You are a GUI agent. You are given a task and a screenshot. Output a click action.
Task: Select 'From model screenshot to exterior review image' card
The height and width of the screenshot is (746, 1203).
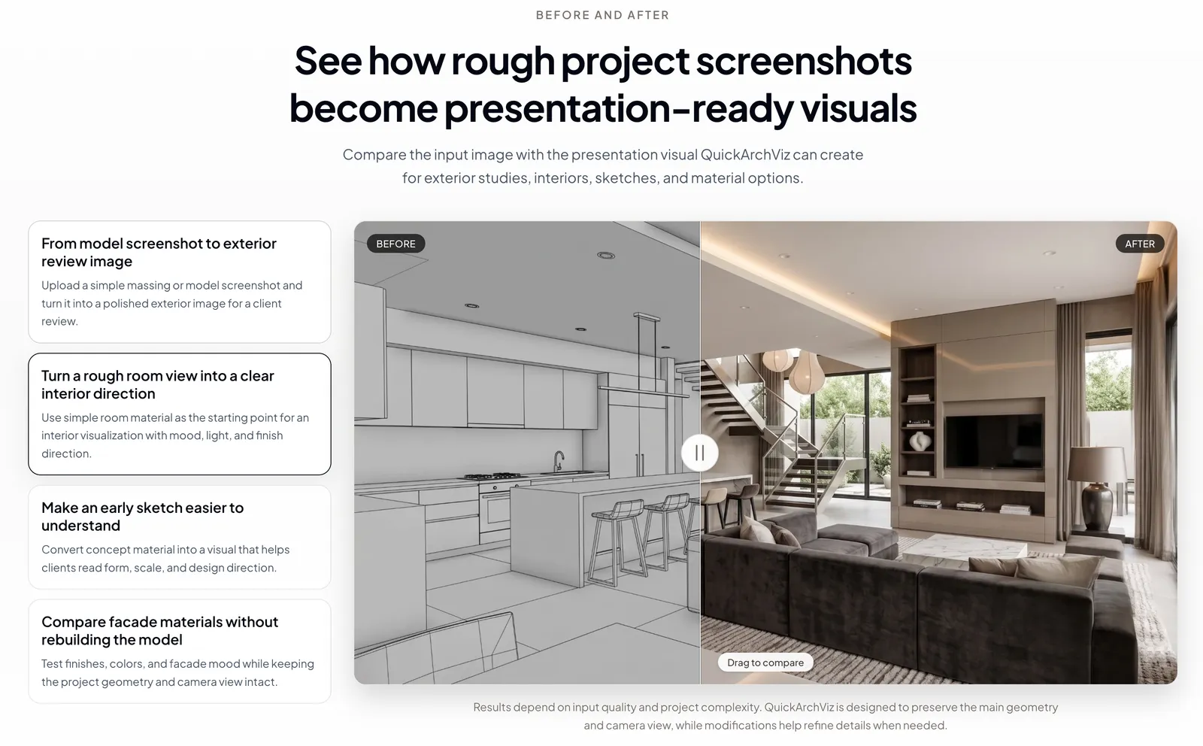[180, 282]
